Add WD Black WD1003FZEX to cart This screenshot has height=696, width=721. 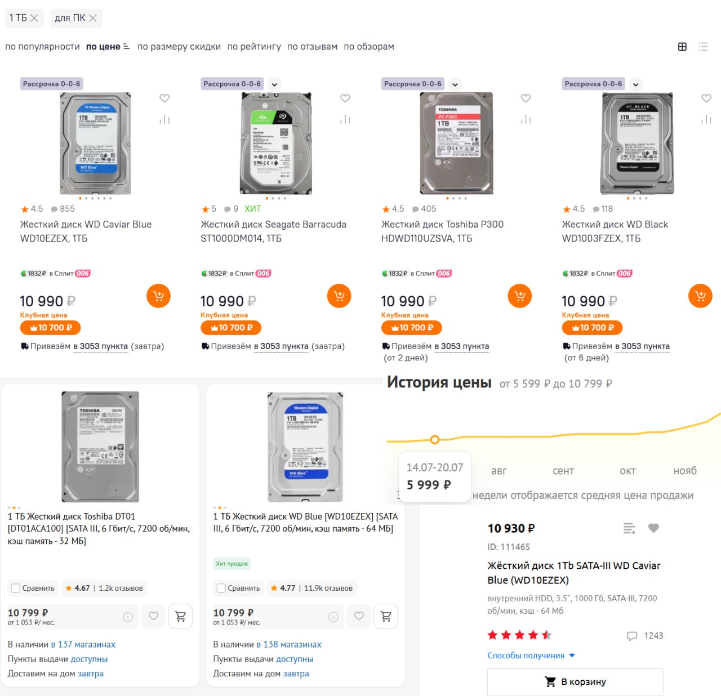pyautogui.click(x=700, y=296)
